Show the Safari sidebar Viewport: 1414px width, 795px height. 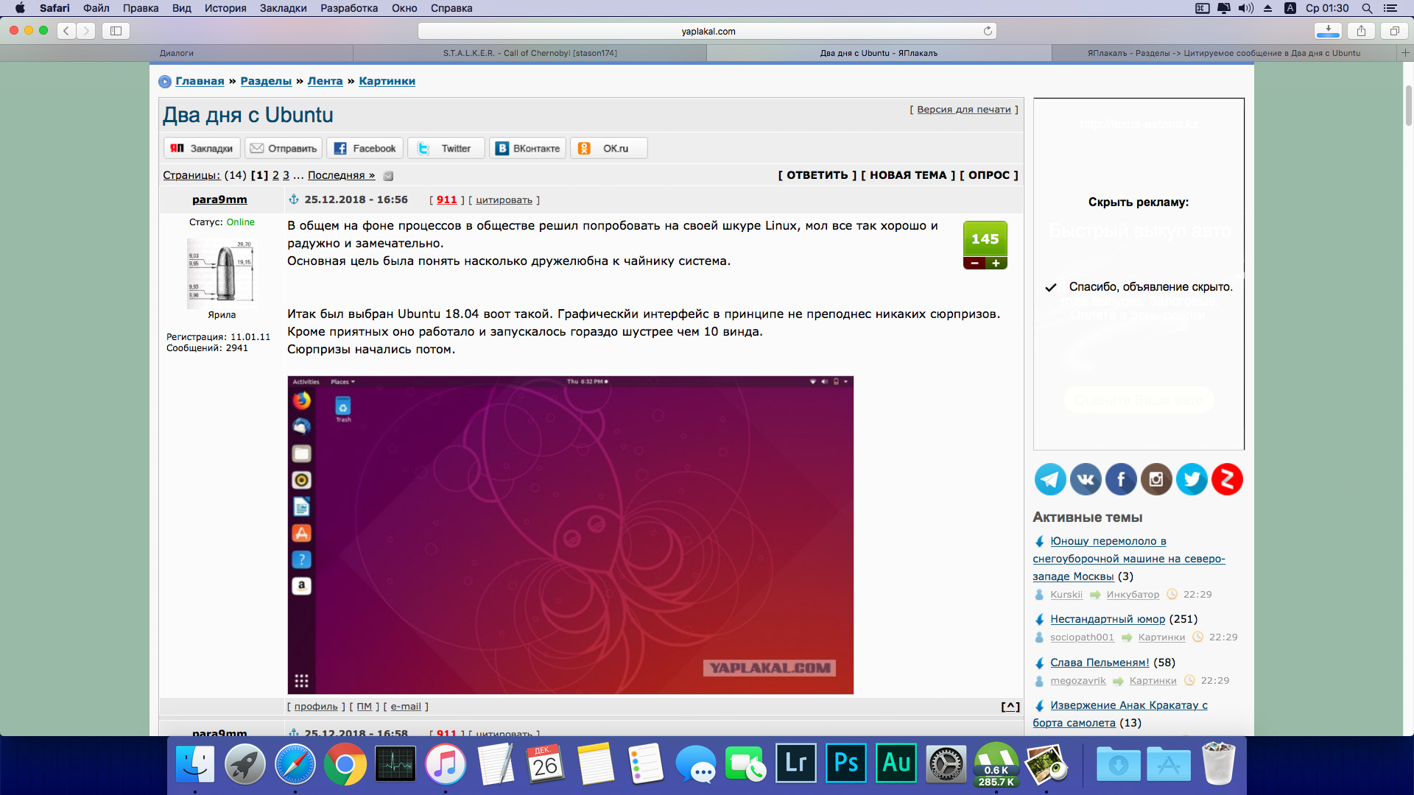click(116, 31)
